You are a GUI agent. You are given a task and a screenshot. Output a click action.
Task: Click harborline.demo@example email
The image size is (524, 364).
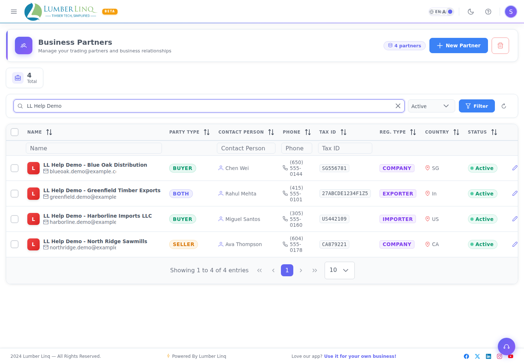(x=83, y=222)
